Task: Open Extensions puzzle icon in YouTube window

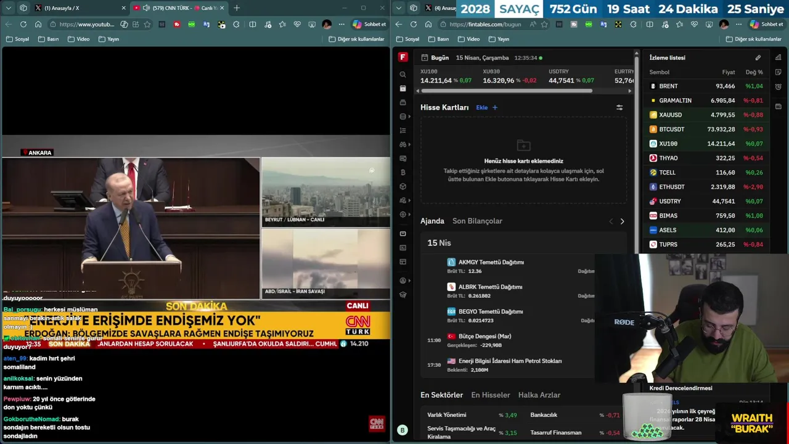Action: tap(237, 24)
